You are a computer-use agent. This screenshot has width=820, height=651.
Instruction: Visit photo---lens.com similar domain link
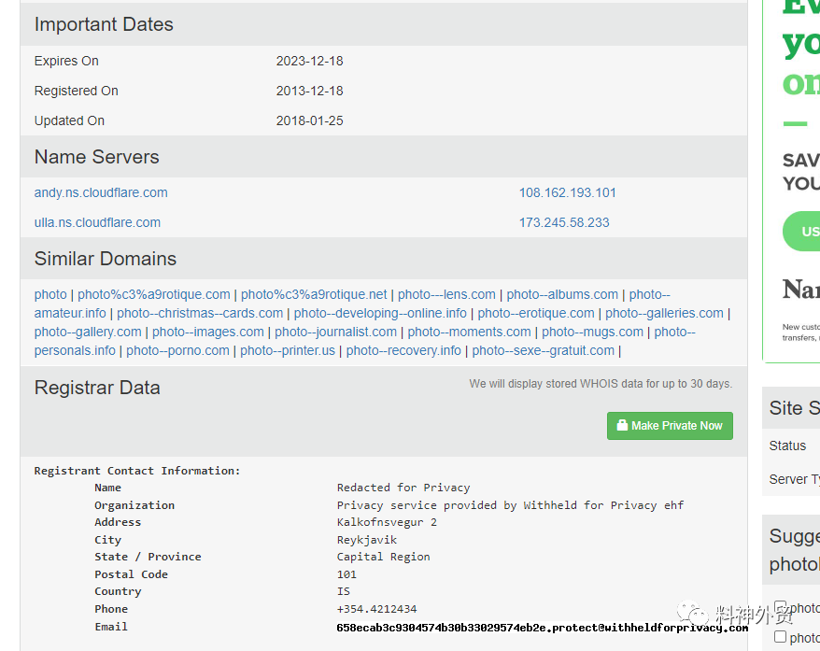tap(446, 294)
